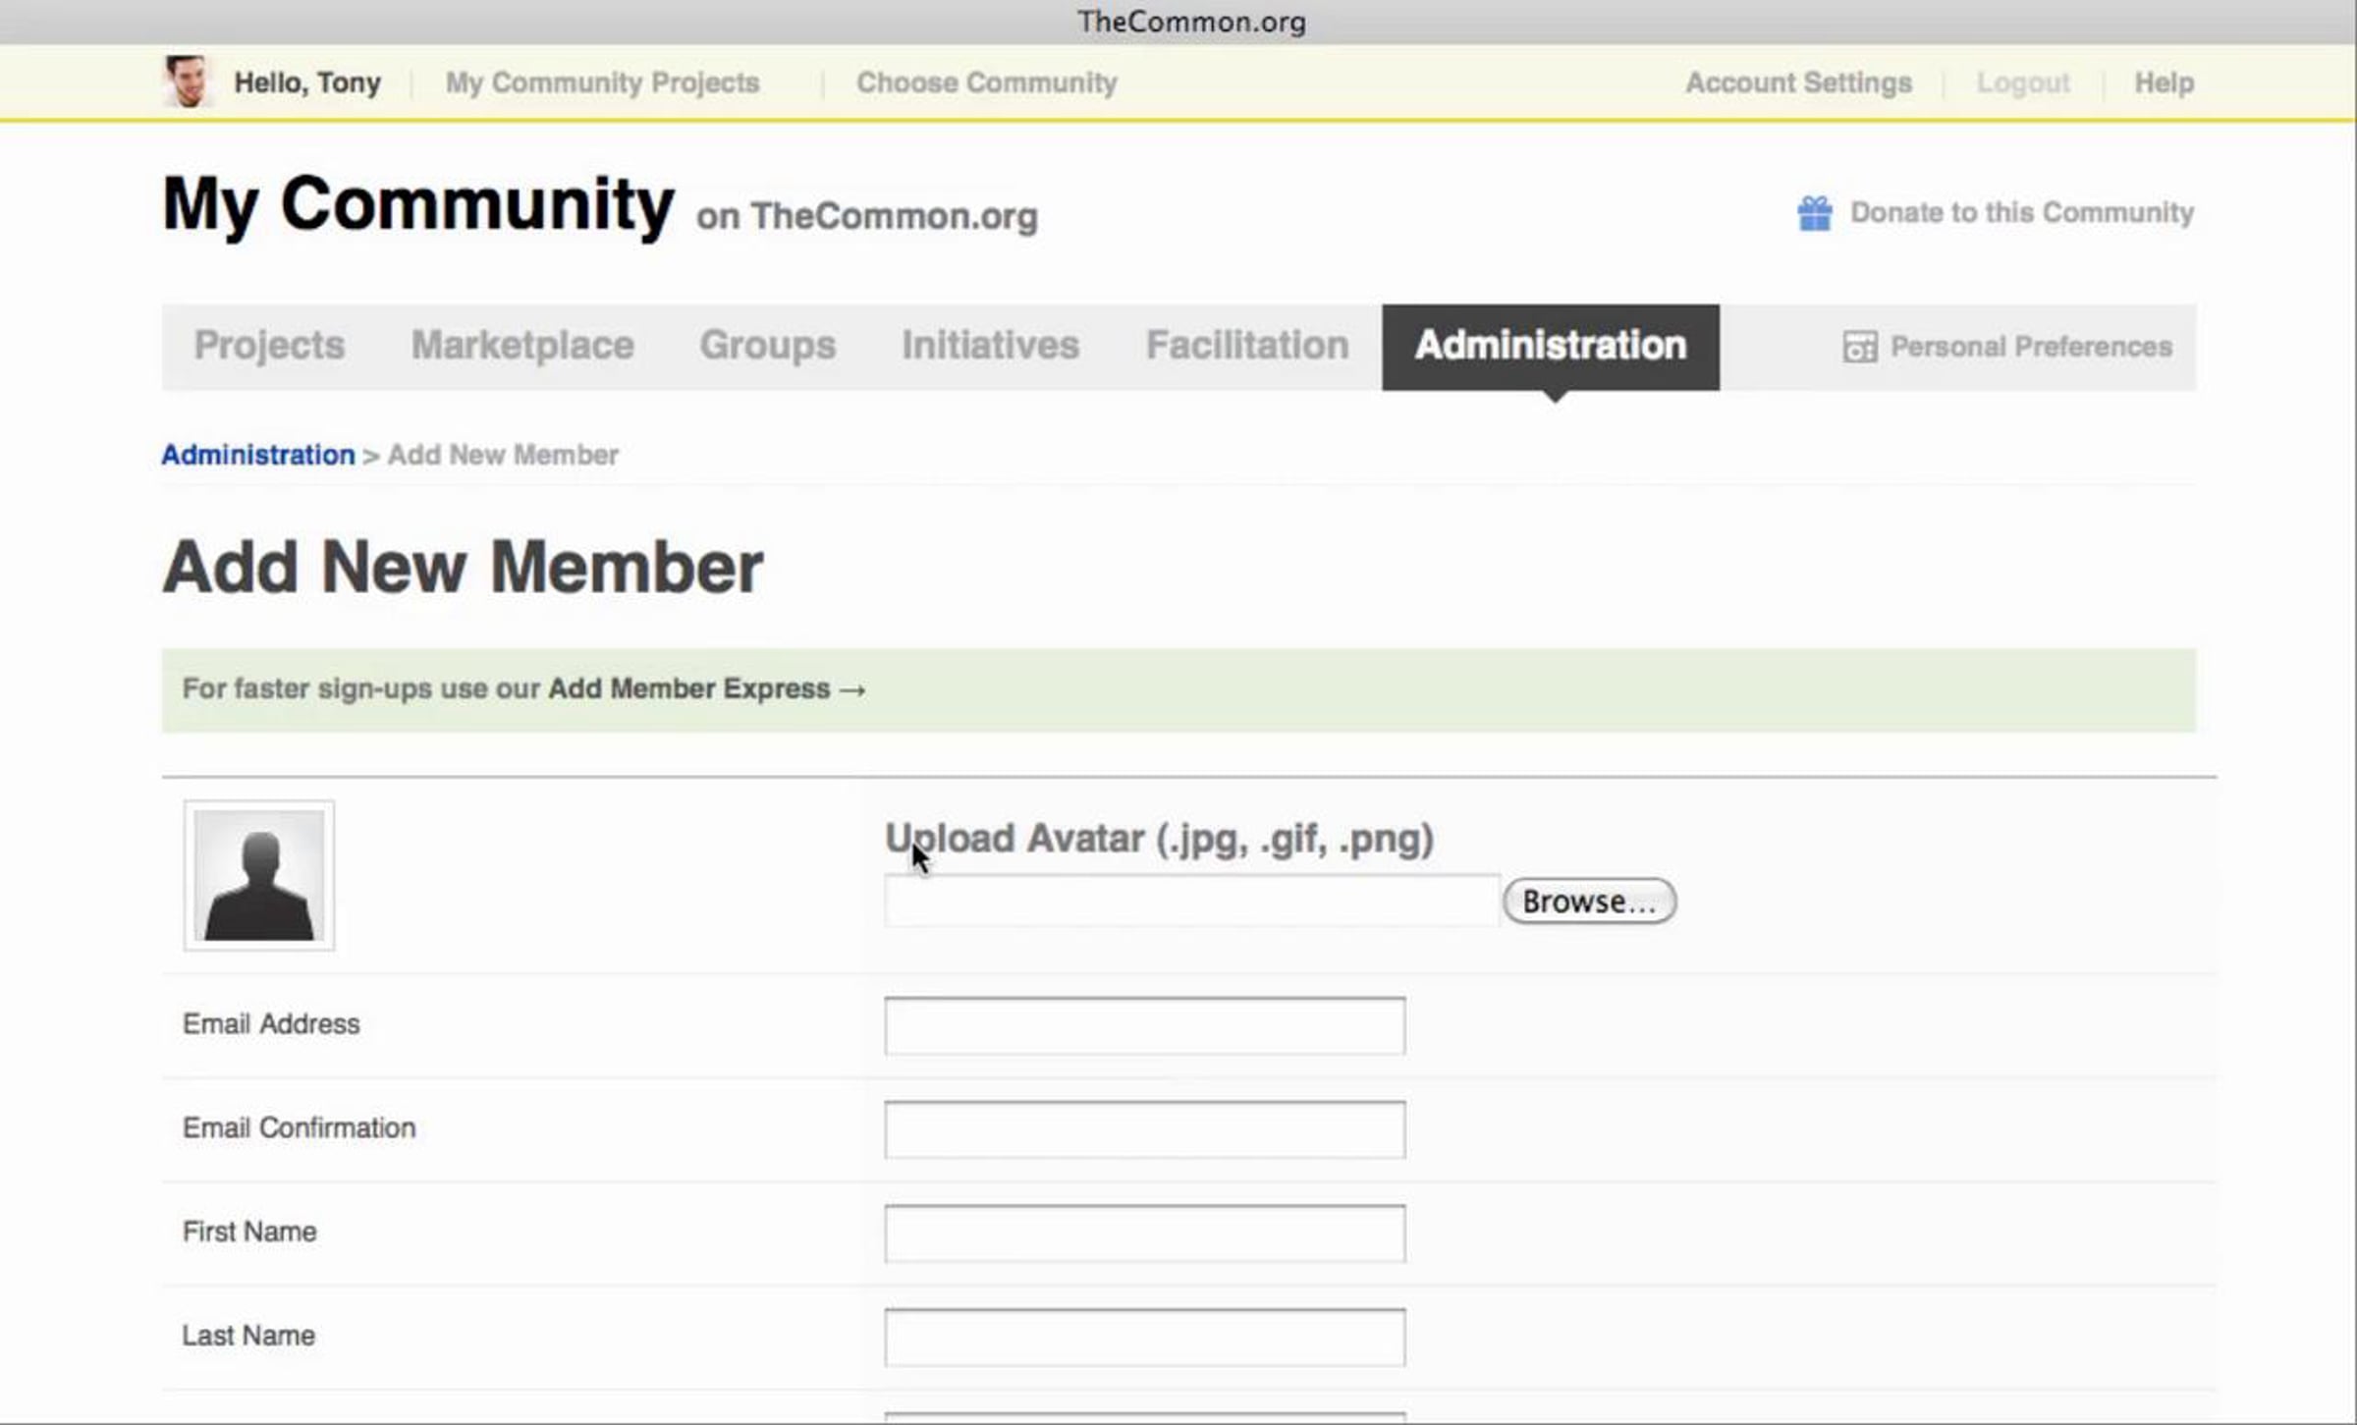The height and width of the screenshot is (1425, 2357).
Task: Go to the Initiatives tab
Action: pos(990,346)
